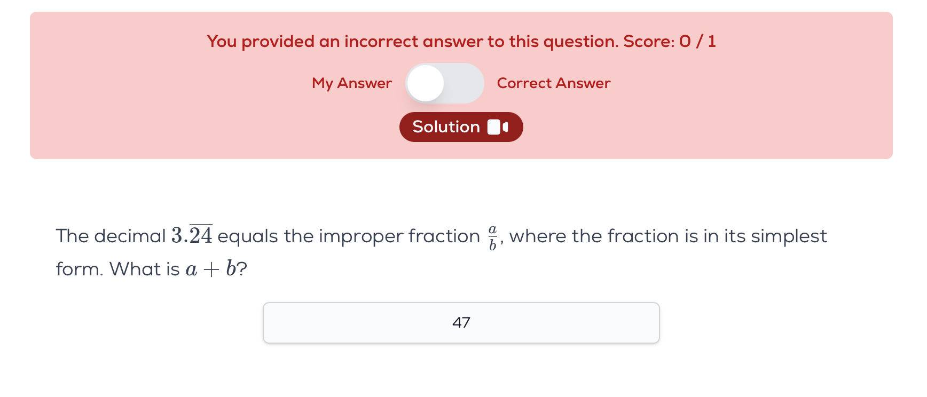Click the a + b expression

point(211,269)
